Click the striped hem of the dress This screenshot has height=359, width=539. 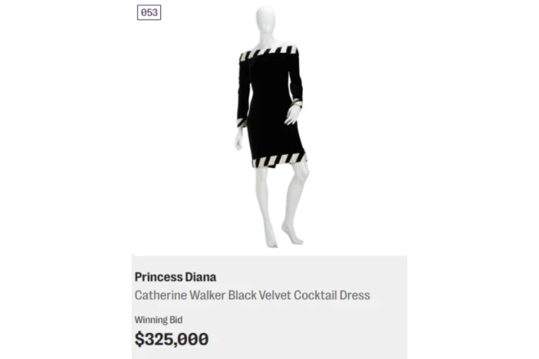[278, 159]
